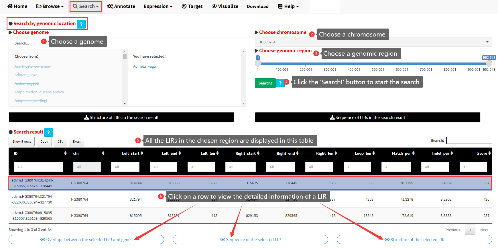498x248 pixels.
Task: Click help icon beside Search result heading
Action: click(49, 132)
